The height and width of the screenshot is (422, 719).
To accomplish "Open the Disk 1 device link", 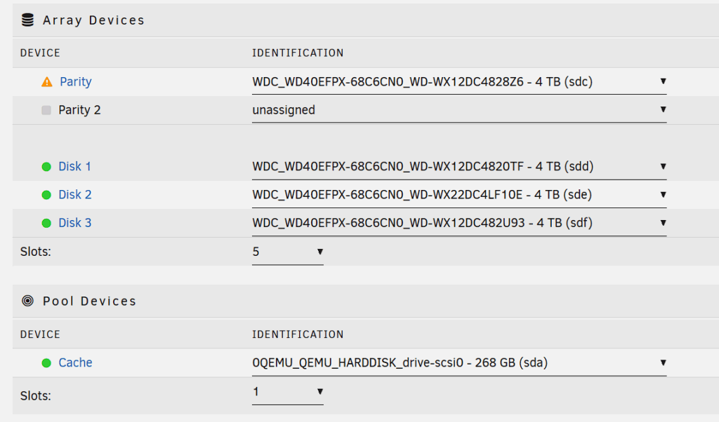I will (x=74, y=167).
